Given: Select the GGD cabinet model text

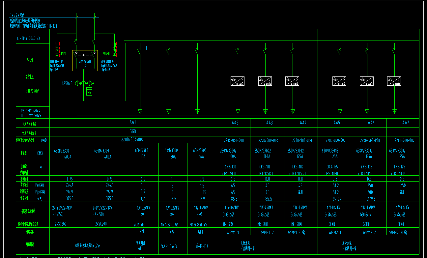Looking at the screenshot, I should (x=133, y=131).
